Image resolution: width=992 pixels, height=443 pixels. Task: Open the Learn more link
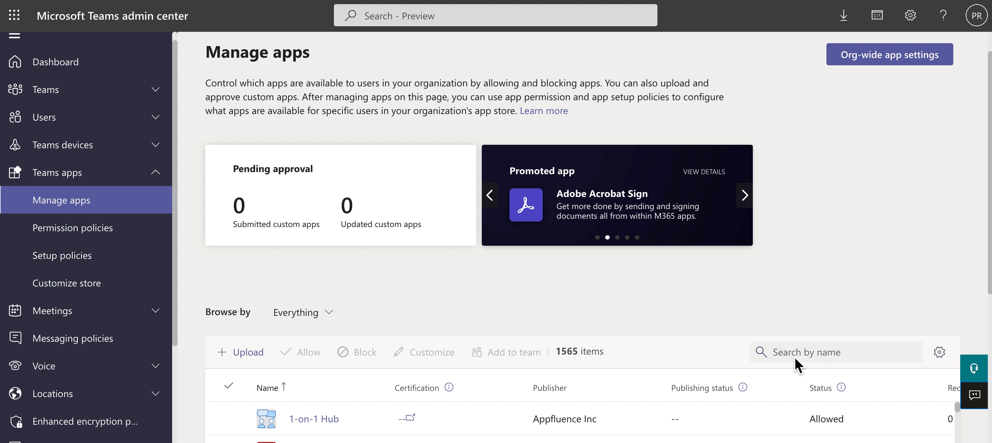coord(543,111)
